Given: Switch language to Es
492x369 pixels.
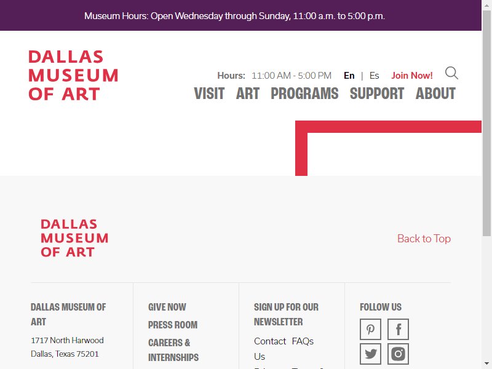Looking at the screenshot, I should (374, 76).
